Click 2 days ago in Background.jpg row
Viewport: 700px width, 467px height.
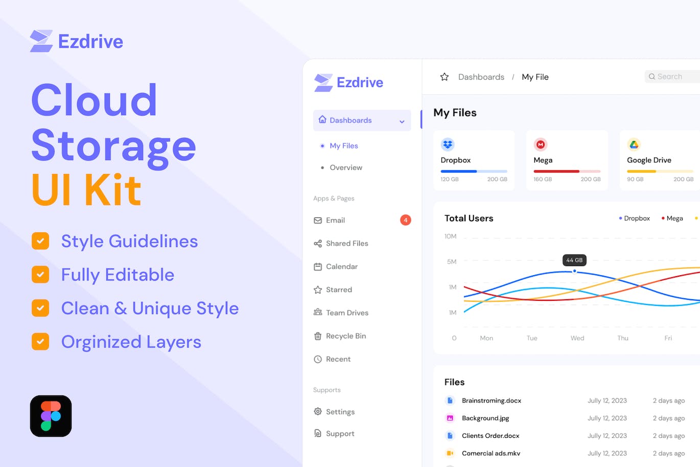pos(669,418)
